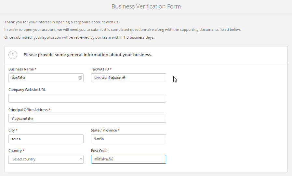Open the Select country dropdown

pyautogui.click(x=46, y=159)
